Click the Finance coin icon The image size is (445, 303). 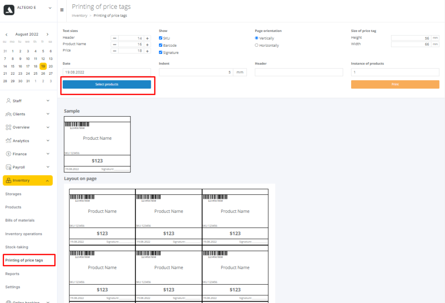click(x=8, y=154)
